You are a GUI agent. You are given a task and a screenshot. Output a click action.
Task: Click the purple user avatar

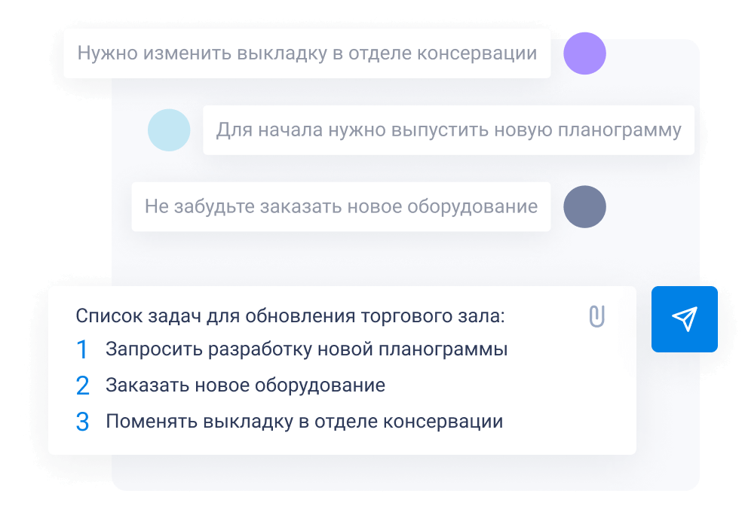(585, 53)
